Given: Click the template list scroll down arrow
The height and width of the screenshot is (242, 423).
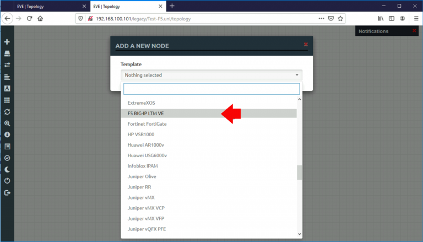Looking at the screenshot, I should pyautogui.click(x=300, y=234).
